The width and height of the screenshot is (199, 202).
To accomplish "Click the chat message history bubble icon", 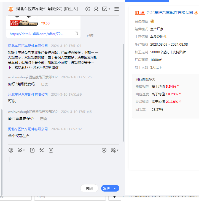I will coord(113,150).
